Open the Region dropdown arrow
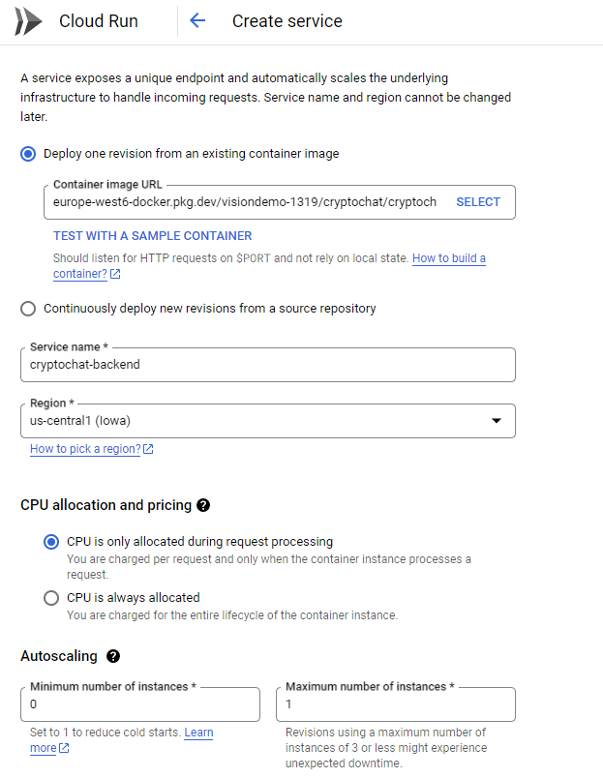The width and height of the screenshot is (603, 778). [x=497, y=421]
